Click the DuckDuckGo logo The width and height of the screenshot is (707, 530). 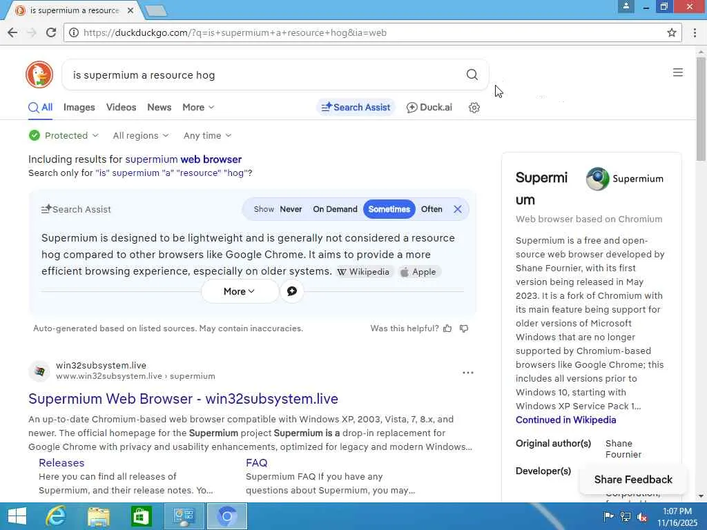coord(39,75)
